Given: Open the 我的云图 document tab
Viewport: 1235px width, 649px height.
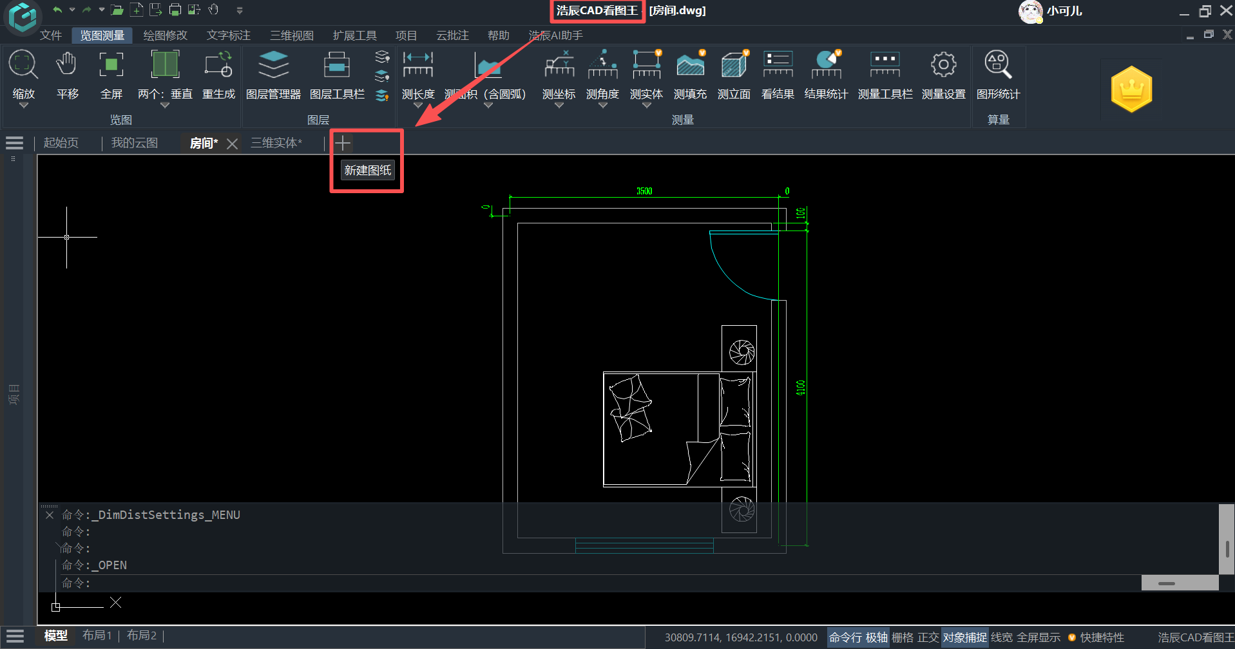Looking at the screenshot, I should (x=134, y=143).
